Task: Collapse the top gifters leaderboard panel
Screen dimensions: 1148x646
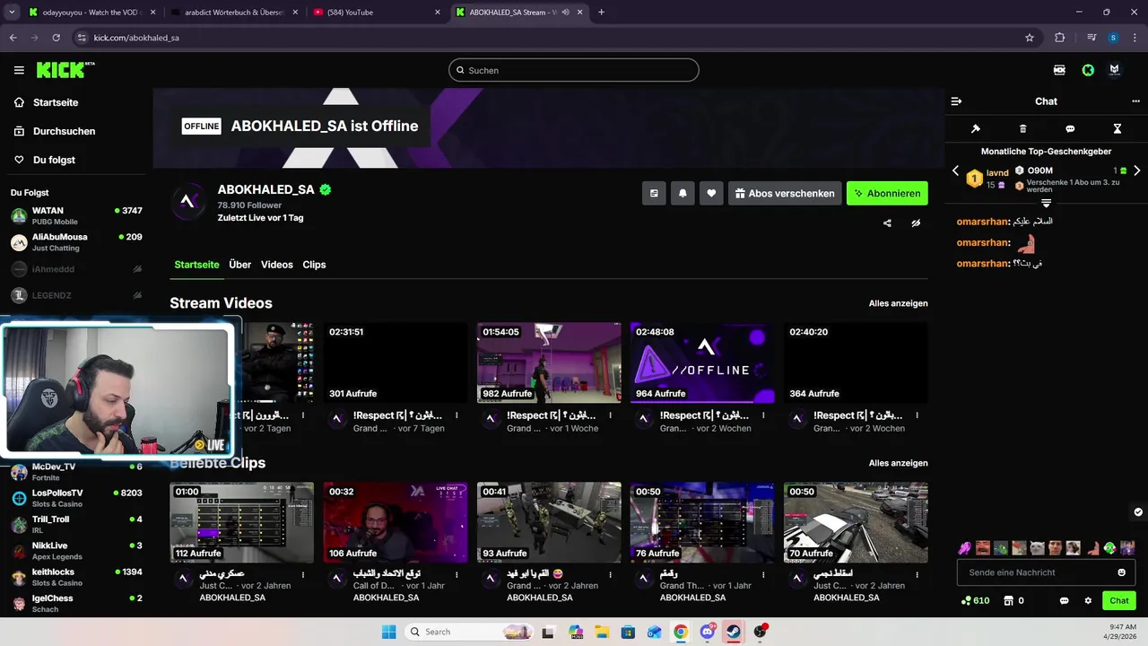Action: pos(1046,204)
